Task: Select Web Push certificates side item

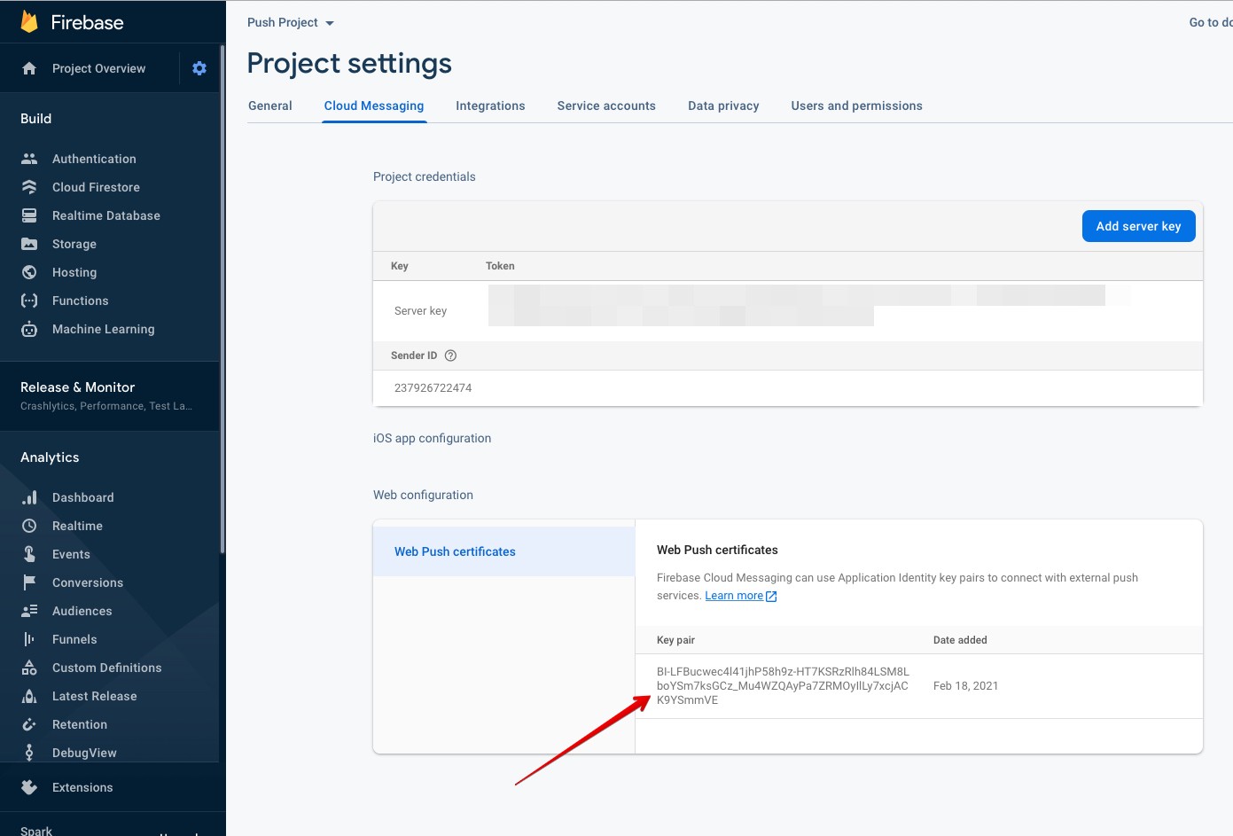Action: click(503, 551)
